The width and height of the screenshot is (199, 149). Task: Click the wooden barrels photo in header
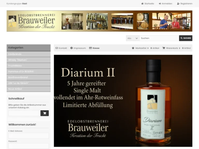pyautogui.click(x=143, y=21)
